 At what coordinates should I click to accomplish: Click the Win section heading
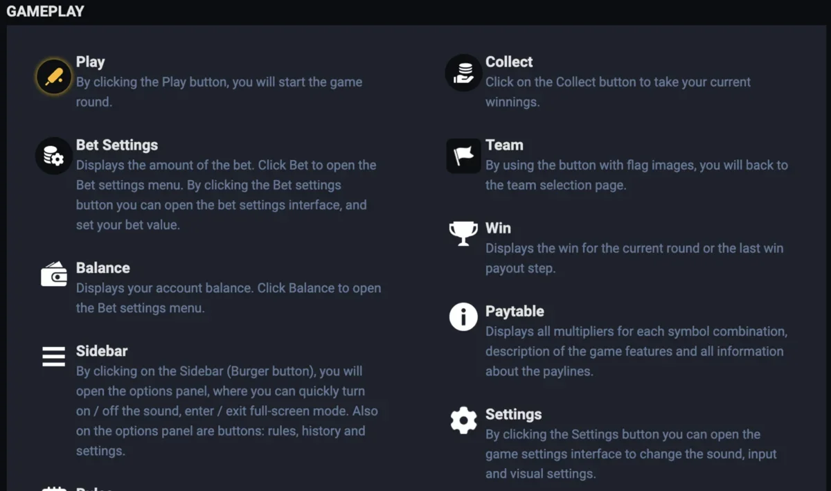click(x=498, y=227)
